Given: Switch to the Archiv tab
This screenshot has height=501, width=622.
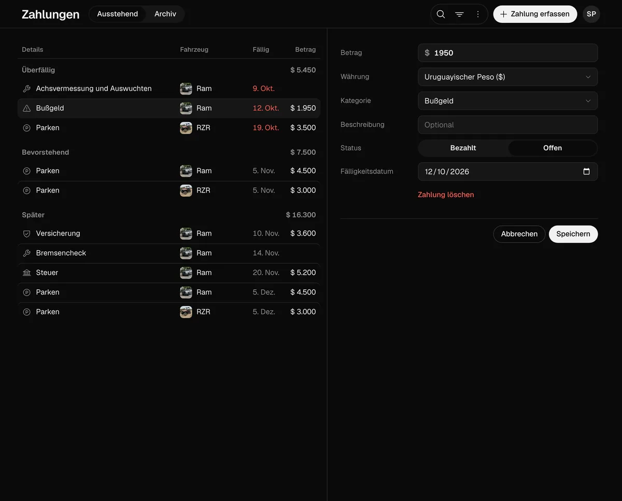Looking at the screenshot, I should point(165,14).
